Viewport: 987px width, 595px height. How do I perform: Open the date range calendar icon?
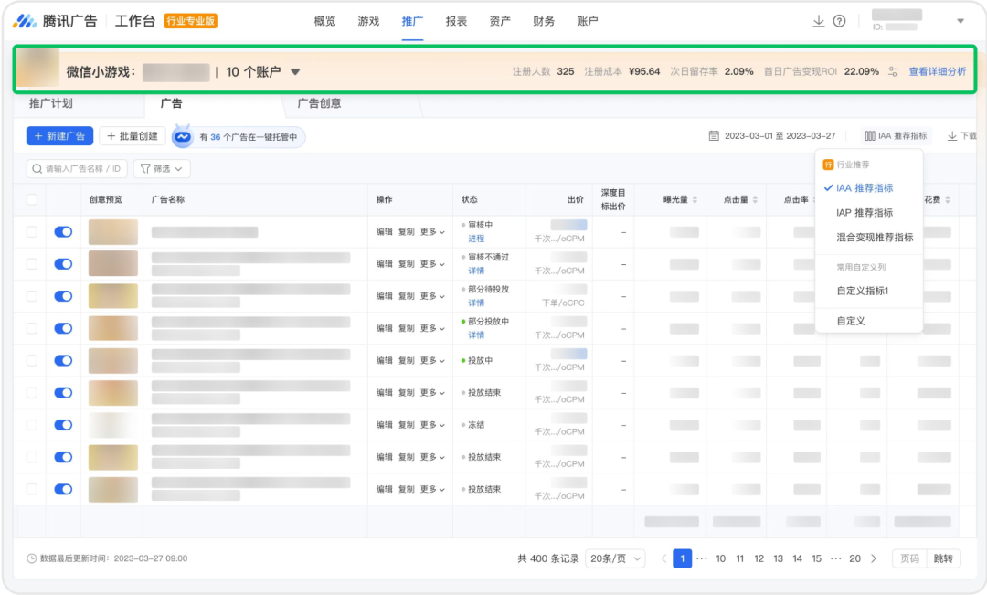714,135
